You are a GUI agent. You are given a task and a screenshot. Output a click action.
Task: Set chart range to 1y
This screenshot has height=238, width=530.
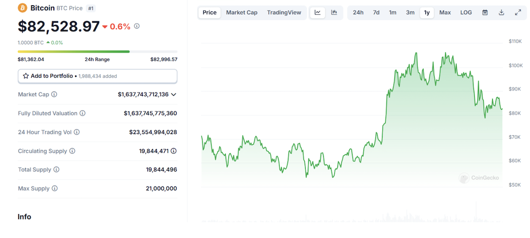click(x=427, y=12)
